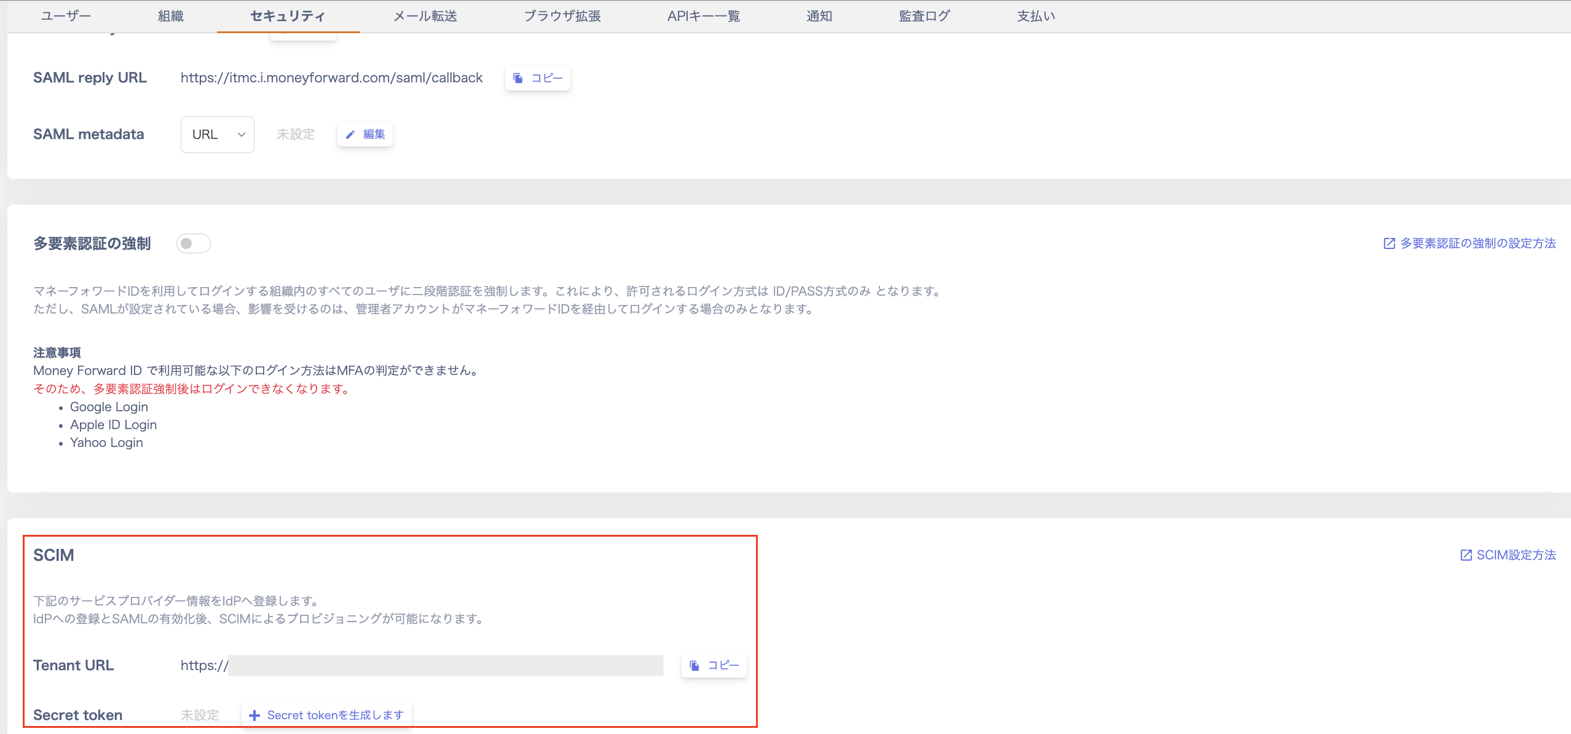Select the ブラウザ拡張 tab
The height and width of the screenshot is (734, 1571).
[x=562, y=16]
